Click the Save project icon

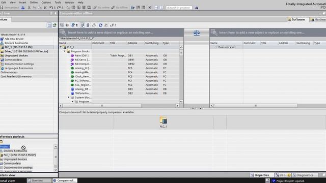[2, 8]
